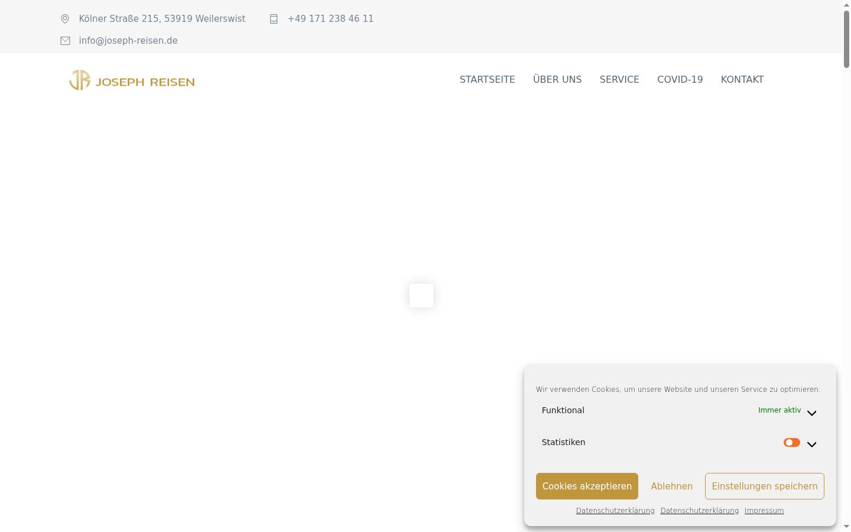Click Cookies akzeptieren button
Screen dimensions: 851x532
point(587,486)
